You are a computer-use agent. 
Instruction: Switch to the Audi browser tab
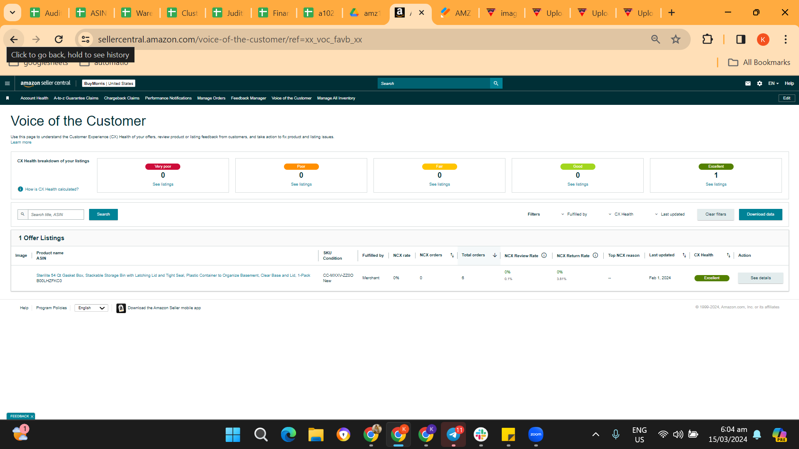[x=46, y=13]
